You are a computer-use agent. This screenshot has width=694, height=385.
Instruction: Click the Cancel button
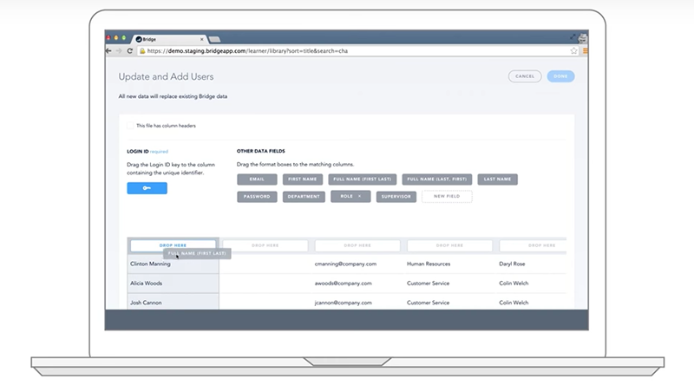coord(525,76)
